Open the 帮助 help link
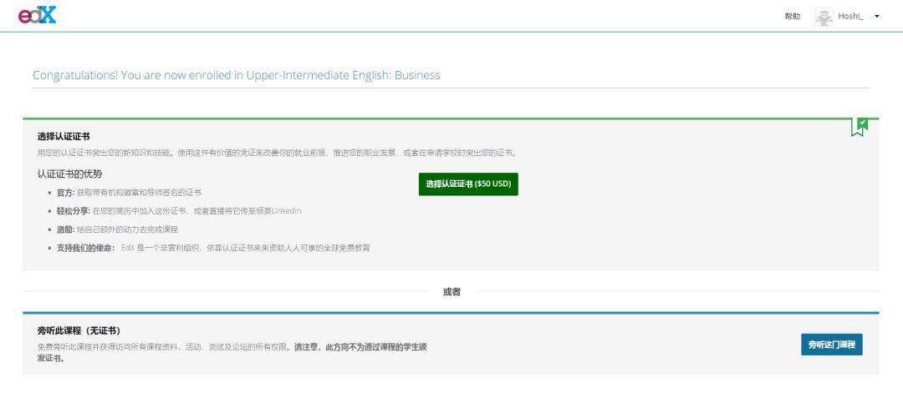This screenshot has height=418, width=903. (792, 16)
